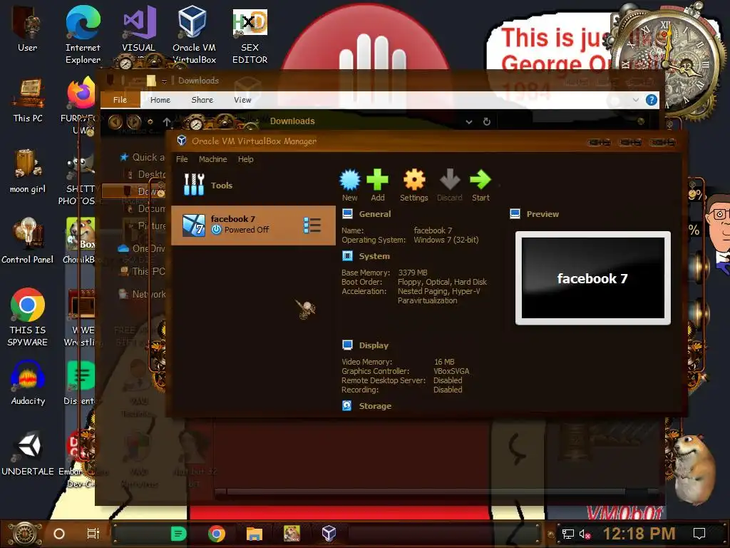Click the blue Help icon in Explorer
The width and height of the screenshot is (730, 548).
tap(652, 100)
